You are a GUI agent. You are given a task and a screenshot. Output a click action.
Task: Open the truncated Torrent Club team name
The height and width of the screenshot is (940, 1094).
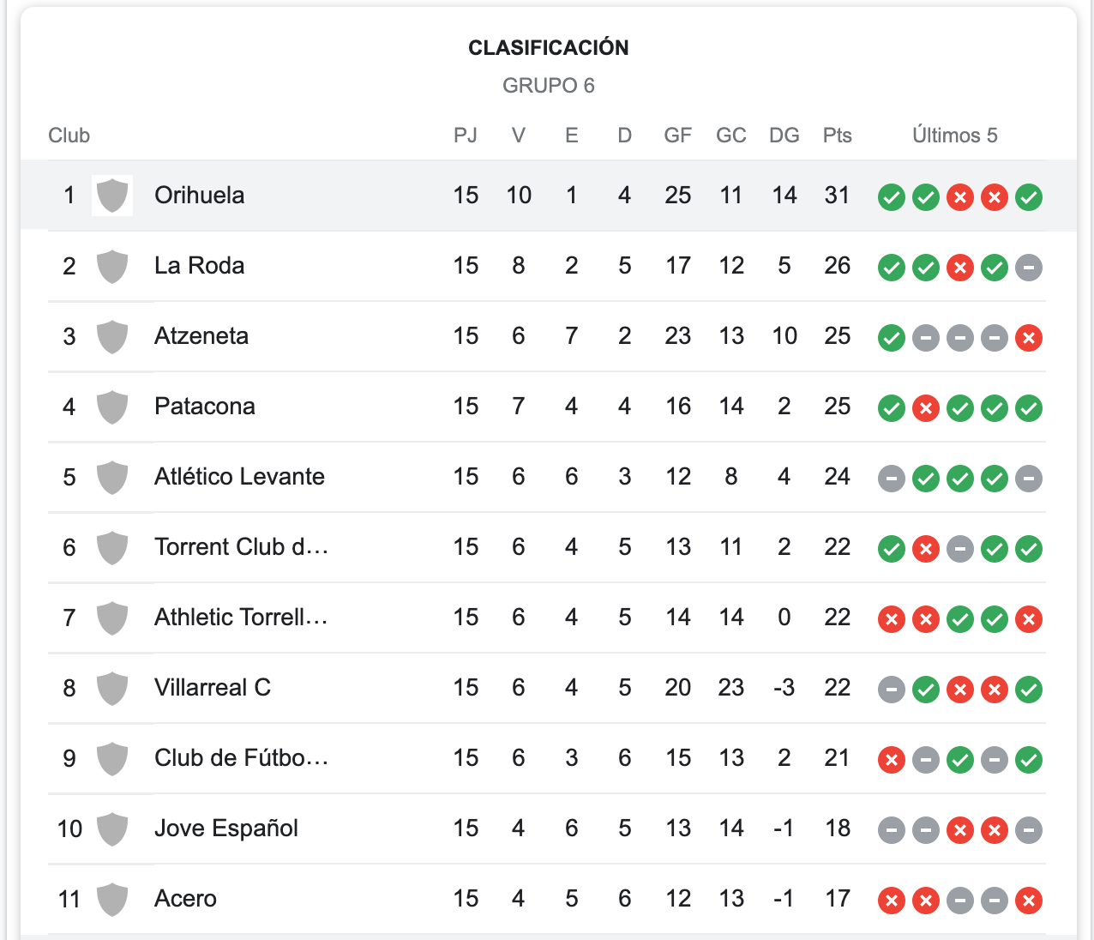[241, 547]
